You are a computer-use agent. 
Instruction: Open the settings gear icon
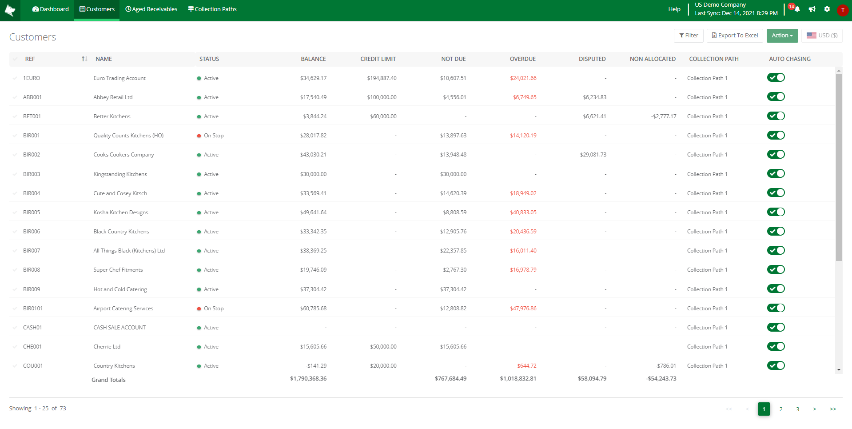click(x=827, y=9)
